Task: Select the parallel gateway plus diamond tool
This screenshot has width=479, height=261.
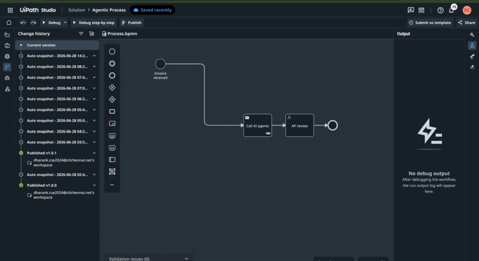Action: coord(112,99)
